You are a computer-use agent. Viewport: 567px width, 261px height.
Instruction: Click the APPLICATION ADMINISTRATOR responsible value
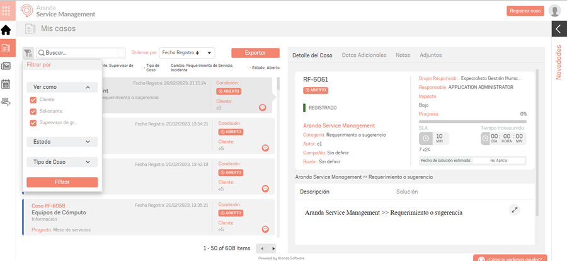tap(481, 87)
